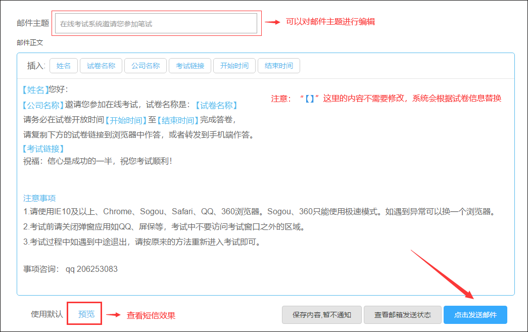The width and height of the screenshot is (528, 332).
Task: Click the 注意事项 heading in the body
Action: pyautogui.click(x=39, y=198)
